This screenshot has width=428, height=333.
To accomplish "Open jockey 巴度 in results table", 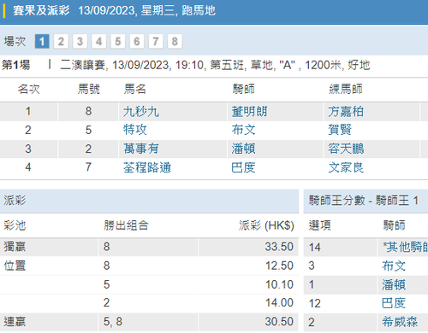I will (243, 167).
